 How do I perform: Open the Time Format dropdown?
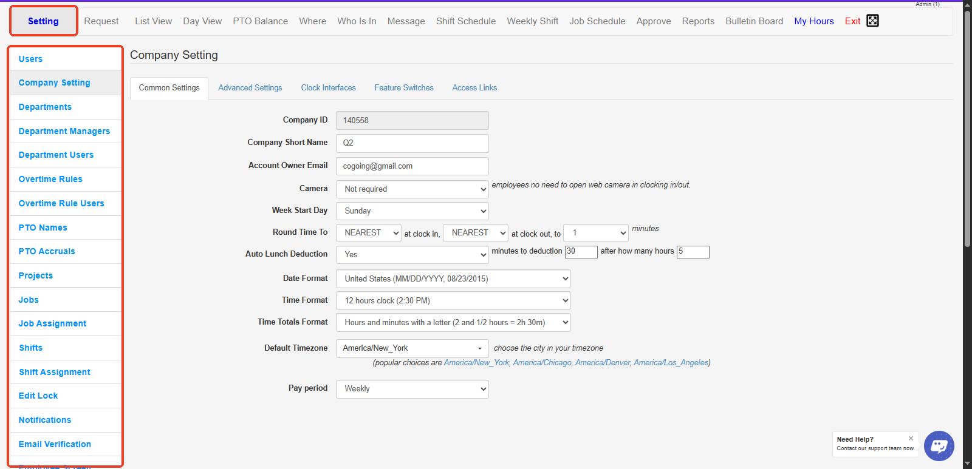click(453, 301)
